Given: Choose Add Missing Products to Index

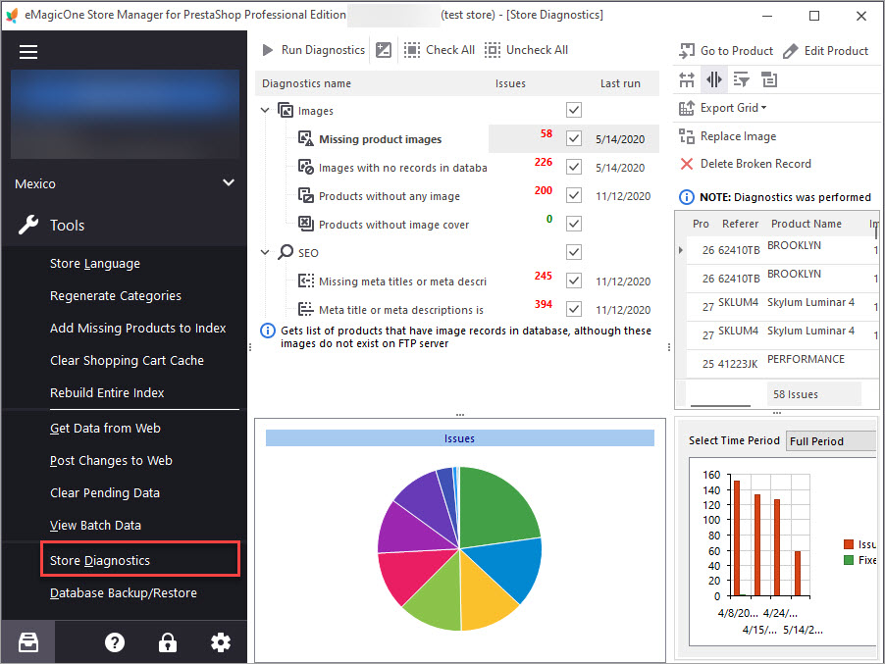Looking at the screenshot, I should [x=137, y=328].
